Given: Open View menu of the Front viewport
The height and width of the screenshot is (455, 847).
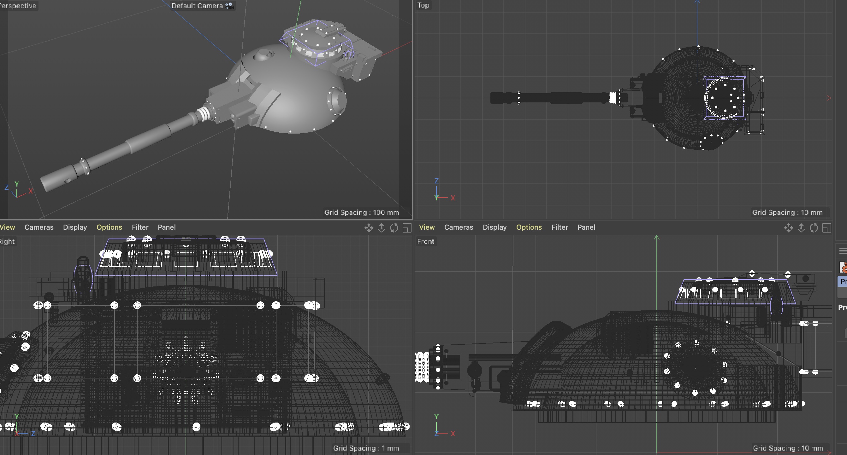Looking at the screenshot, I should (427, 227).
